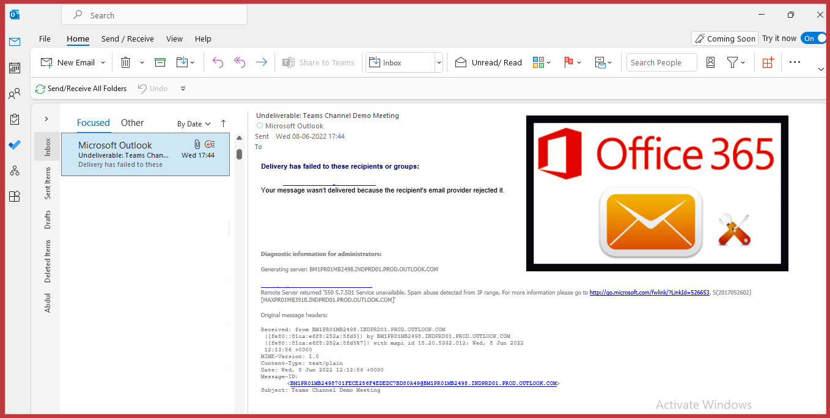Image resolution: width=830 pixels, height=418 pixels.
Task: Open Inbox move-to combo dropdown
Action: [x=438, y=62]
